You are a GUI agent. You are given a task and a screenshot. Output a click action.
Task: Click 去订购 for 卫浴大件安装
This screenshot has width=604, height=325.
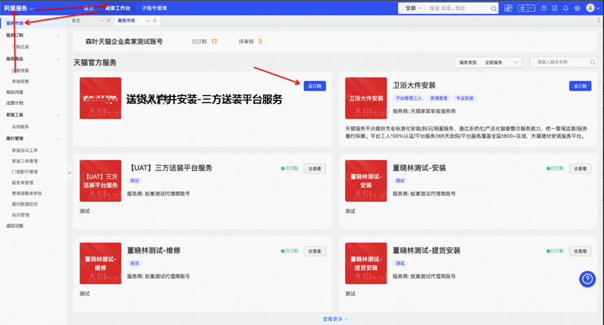click(x=580, y=86)
